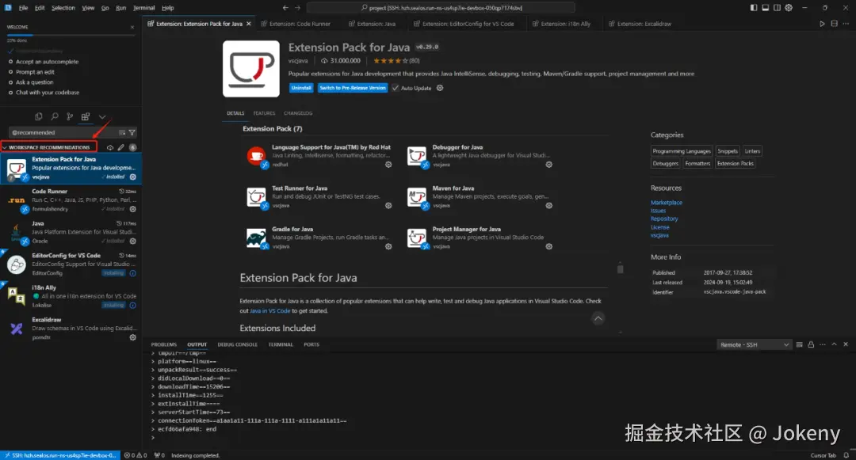Viewport: 856px width, 460px height.
Task: Open the Repository resource link
Action: 664,219
